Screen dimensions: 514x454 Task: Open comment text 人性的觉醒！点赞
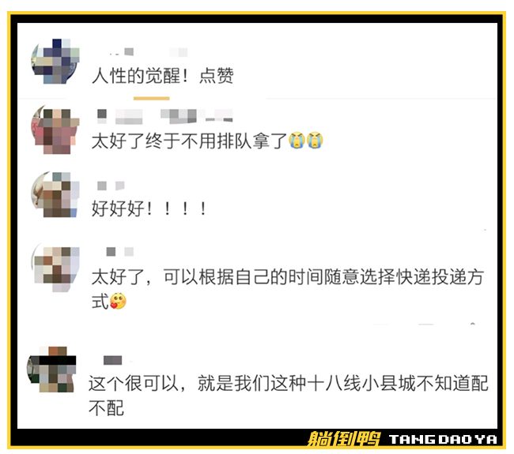tap(163, 76)
